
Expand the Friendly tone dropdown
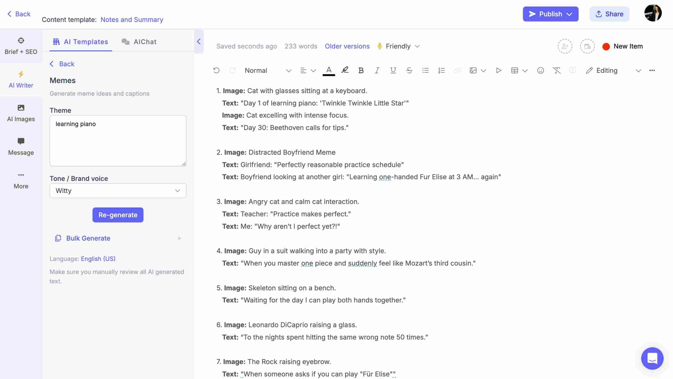coord(416,46)
